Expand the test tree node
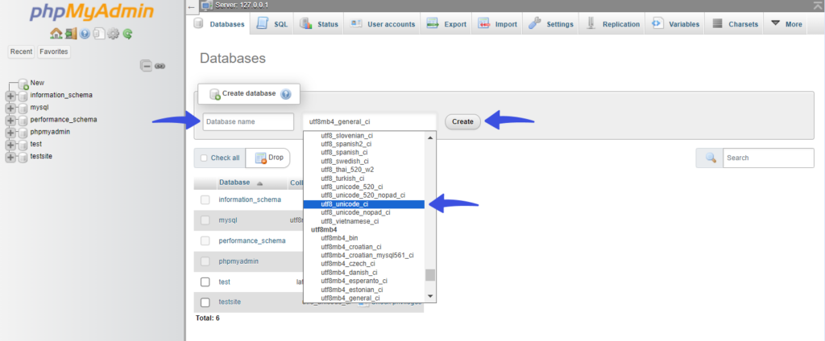Viewport: 825px width, 341px height. 10,145
